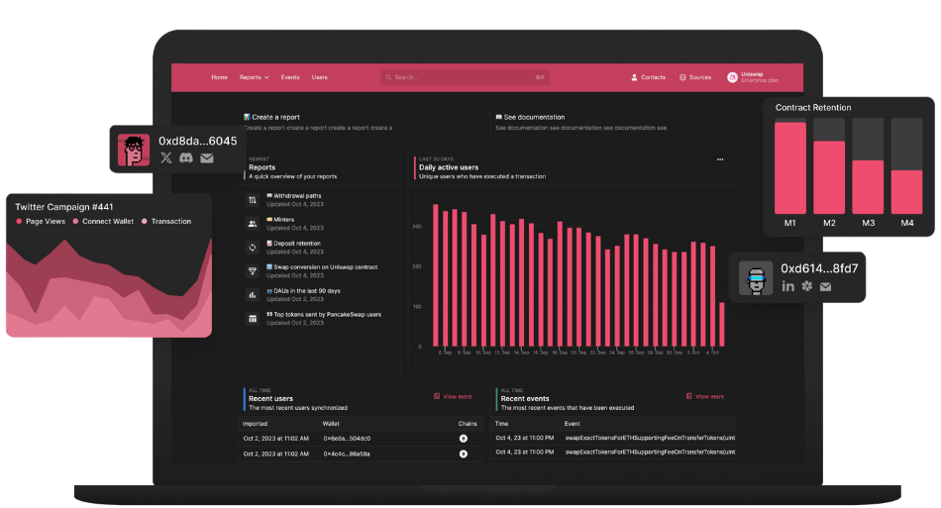
Task: Click the X (Twitter) icon under 0xd8da...6045
Action: click(x=166, y=157)
